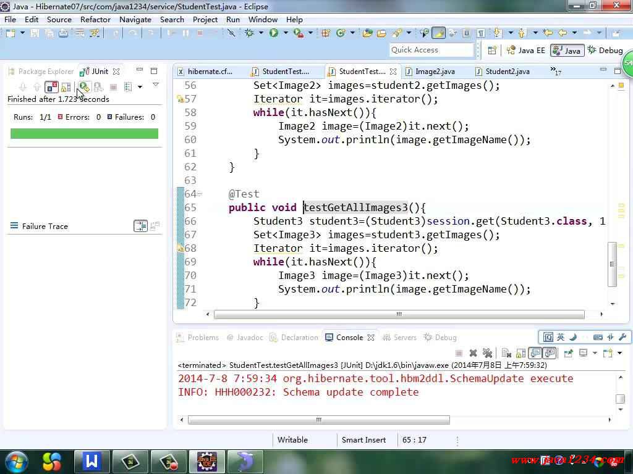Click the Open Type icon
Image resolution: width=633 pixels, height=474 pixels.
pos(367,33)
